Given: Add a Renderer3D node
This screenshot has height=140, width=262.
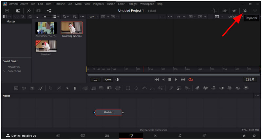Looking at the screenshot, I should tap(246, 88).
